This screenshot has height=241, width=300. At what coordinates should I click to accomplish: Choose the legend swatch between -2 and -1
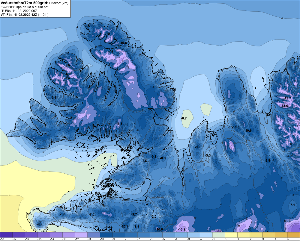(206, 235)
